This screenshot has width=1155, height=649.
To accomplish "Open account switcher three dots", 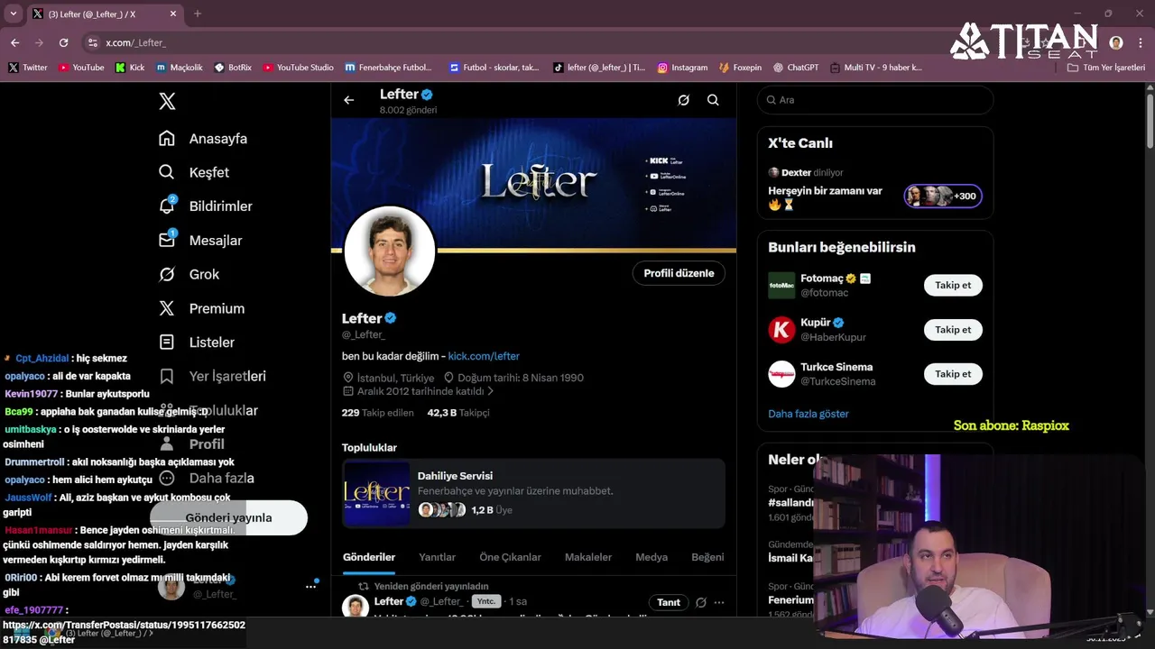I will tap(310, 586).
